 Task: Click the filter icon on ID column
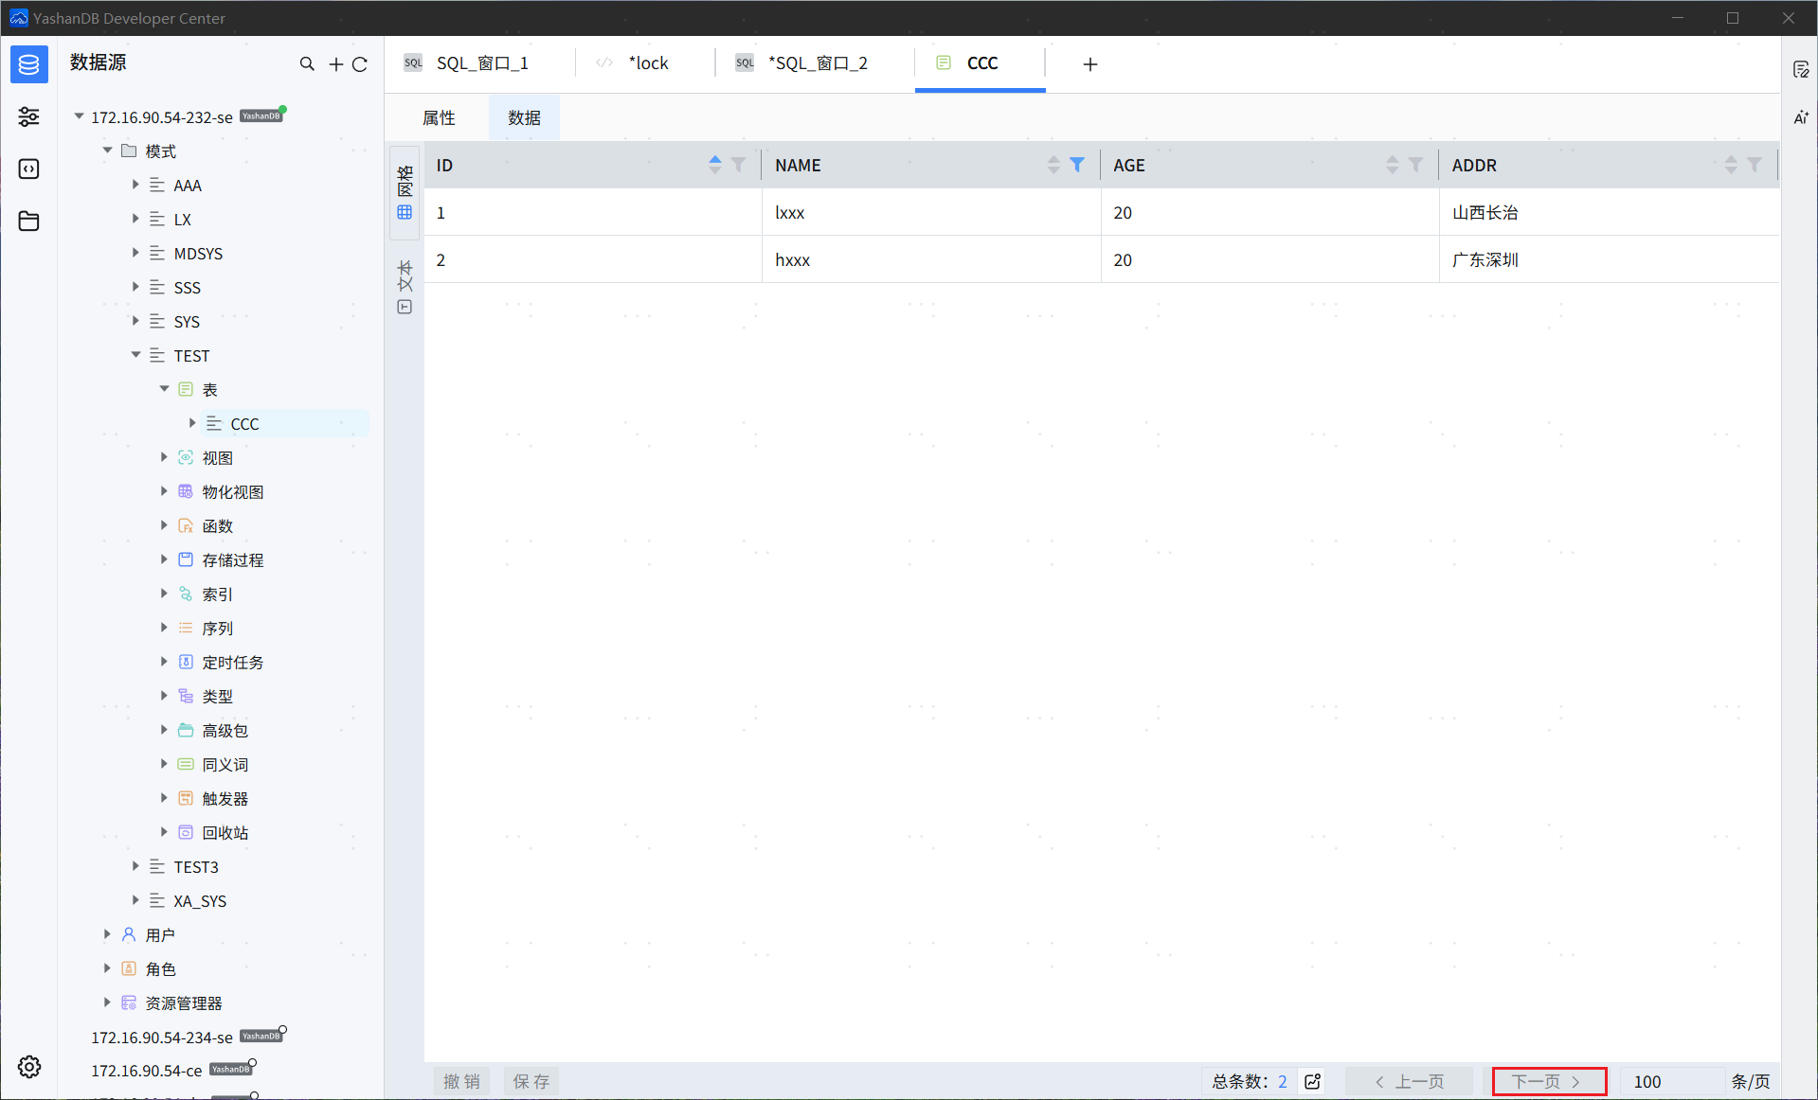pyautogui.click(x=739, y=165)
